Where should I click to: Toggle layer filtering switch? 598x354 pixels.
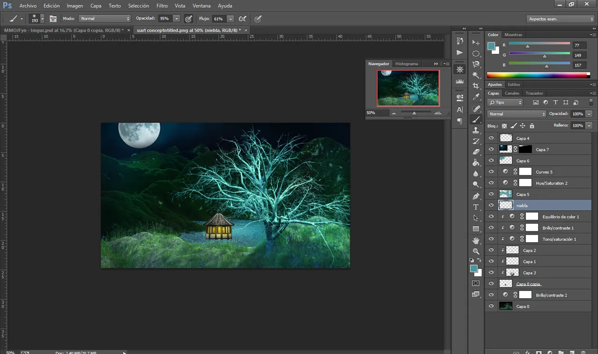[x=591, y=102]
